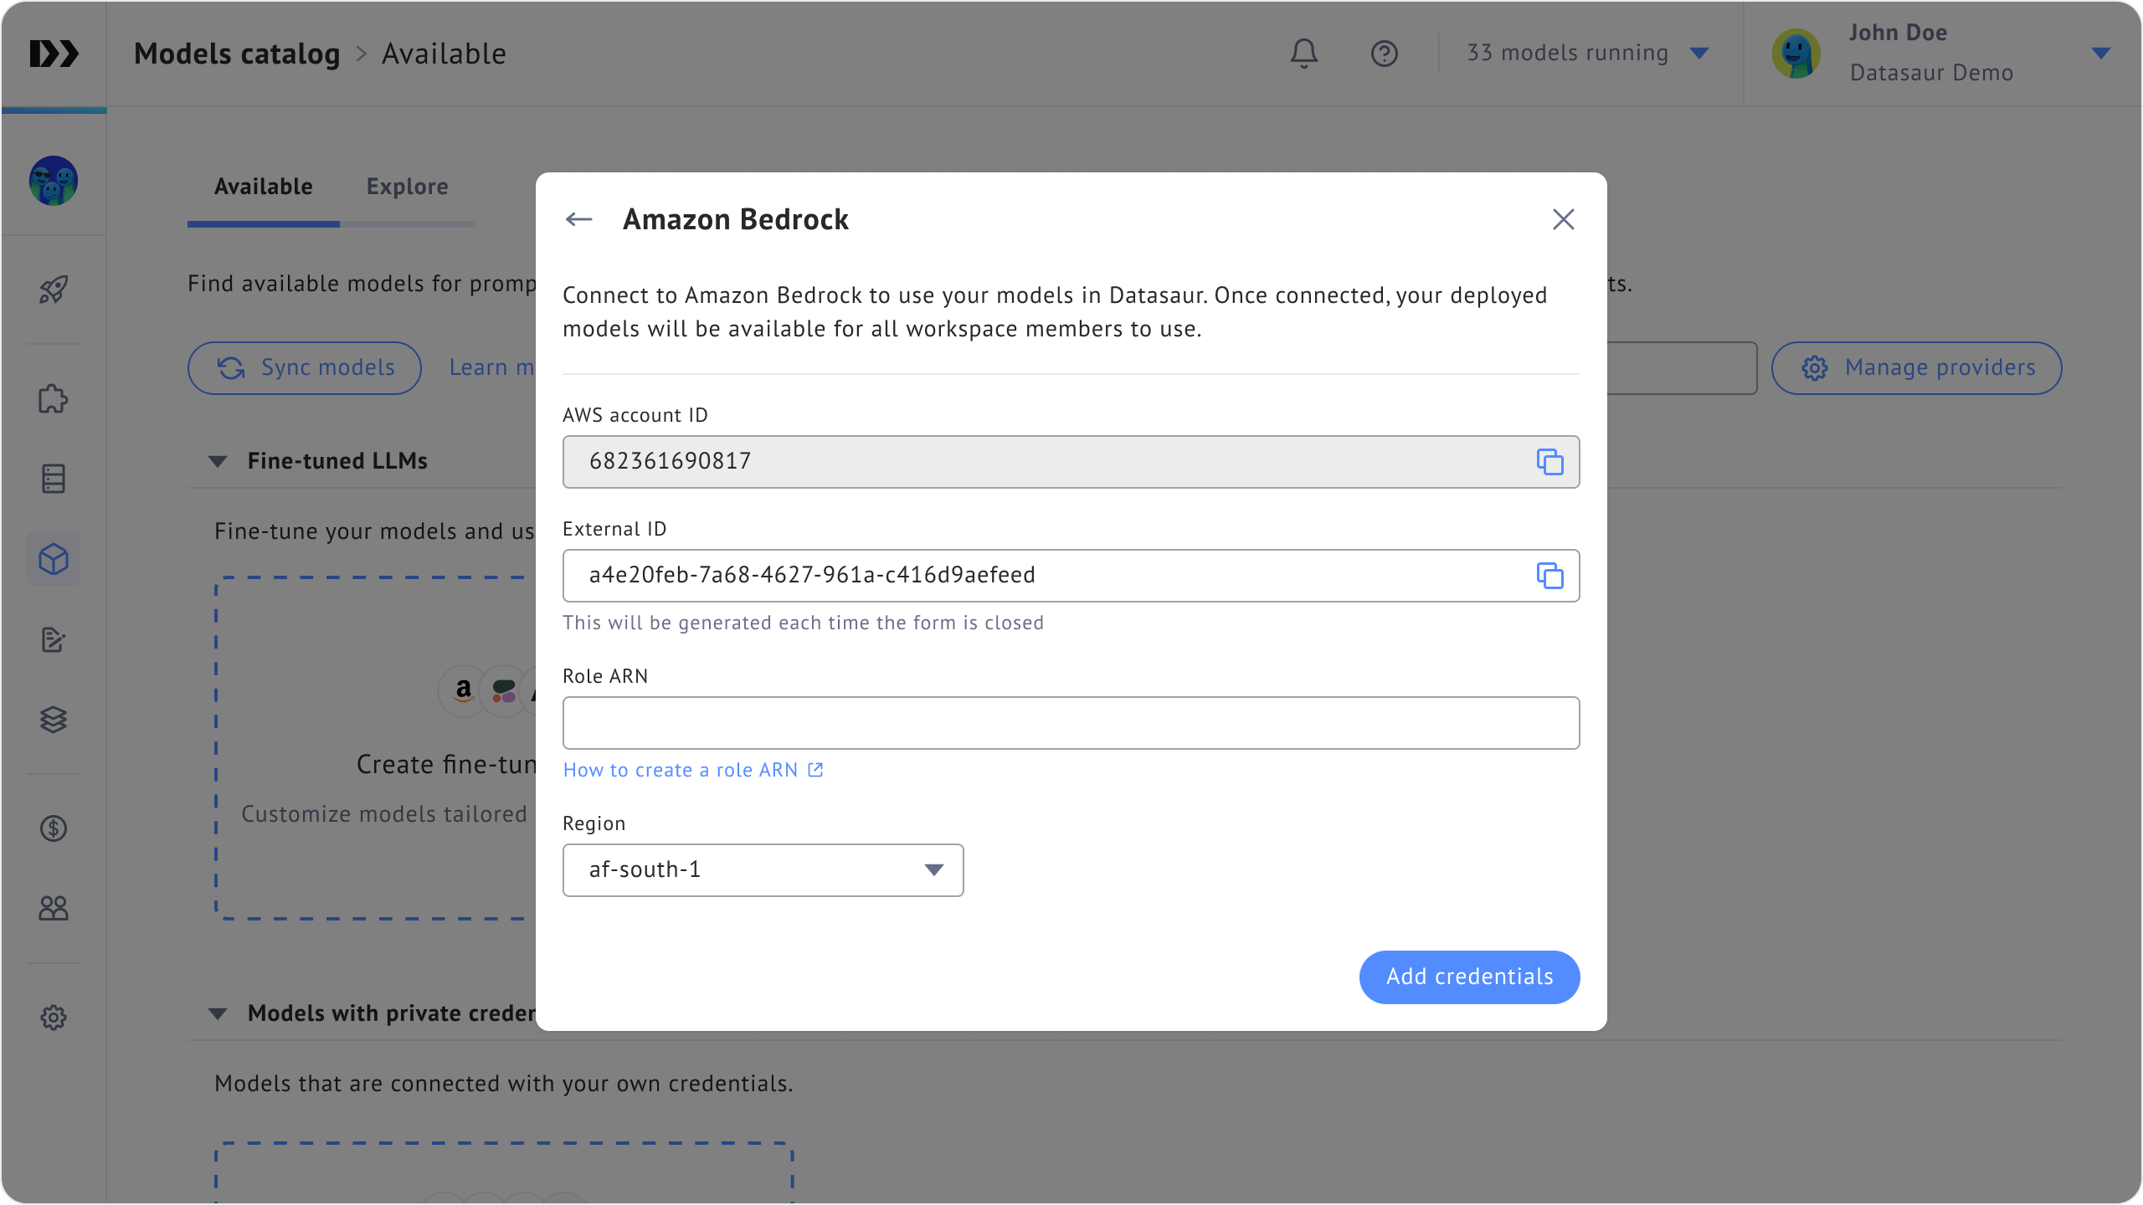The height and width of the screenshot is (1205, 2143).
Task: Click into the Role ARN field
Action: pos(1071,723)
